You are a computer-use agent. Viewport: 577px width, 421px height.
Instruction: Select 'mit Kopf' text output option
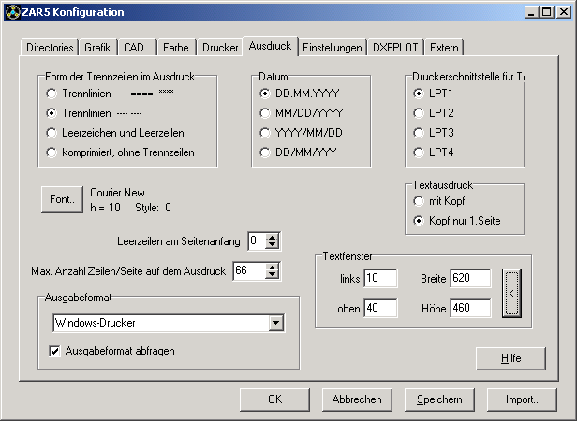coord(420,200)
